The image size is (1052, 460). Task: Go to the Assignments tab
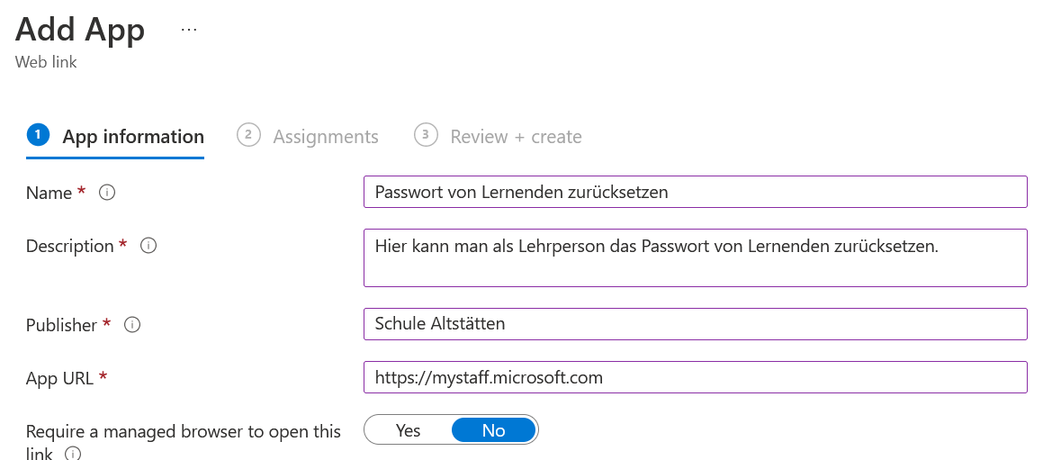coord(326,137)
